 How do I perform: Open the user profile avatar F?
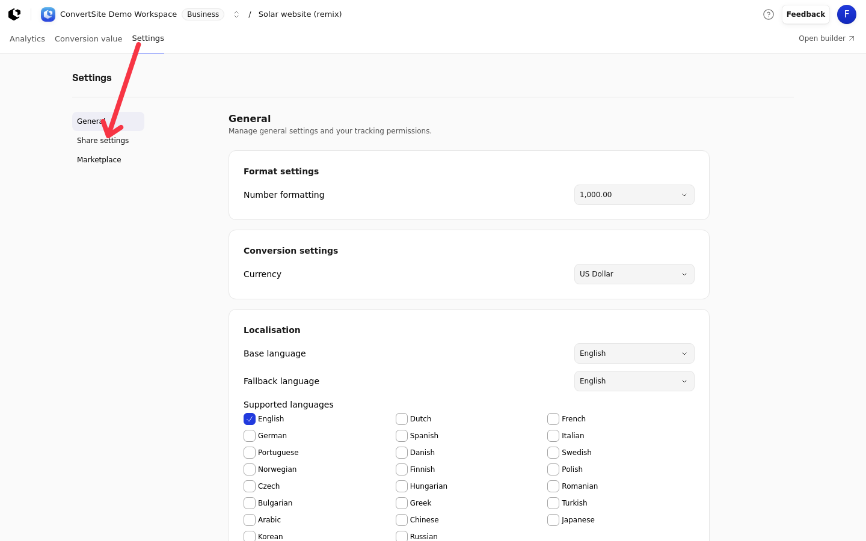pyautogui.click(x=847, y=14)
